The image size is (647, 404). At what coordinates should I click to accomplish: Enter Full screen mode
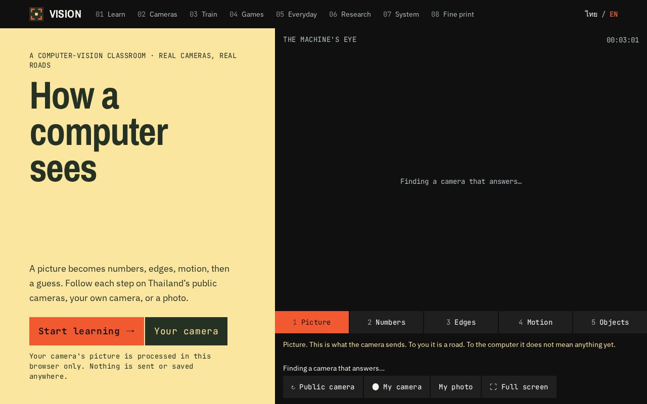pyautogui.click(x=519, y=387)
